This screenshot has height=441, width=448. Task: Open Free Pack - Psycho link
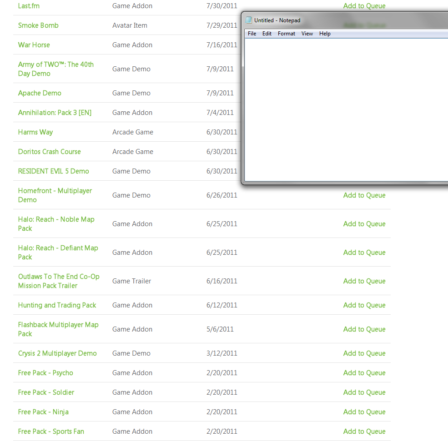click(46, 373)
